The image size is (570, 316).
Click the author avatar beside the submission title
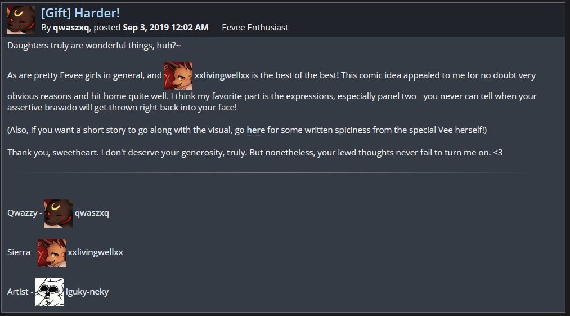tap(21, 20)
